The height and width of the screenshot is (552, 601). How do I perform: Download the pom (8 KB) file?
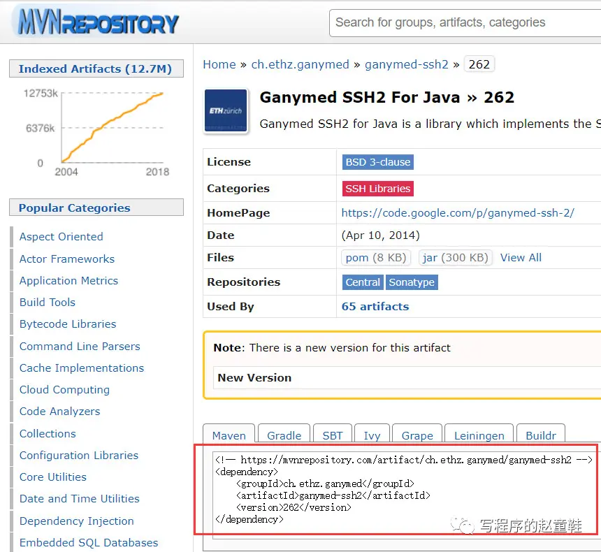[x=376, y=258]
